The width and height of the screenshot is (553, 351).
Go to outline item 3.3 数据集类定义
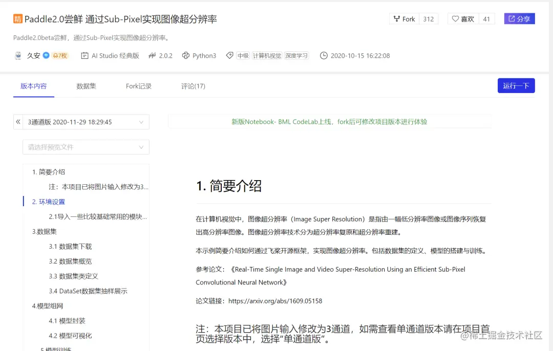point(73,276)
